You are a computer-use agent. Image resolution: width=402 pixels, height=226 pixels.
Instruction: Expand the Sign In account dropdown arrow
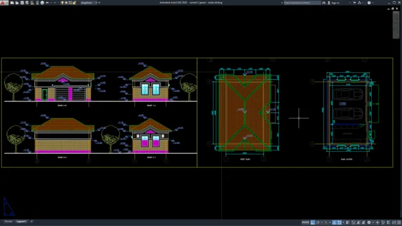point(350,3)
